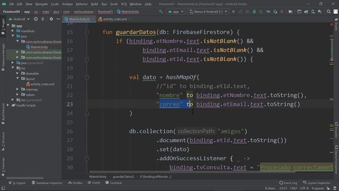Screen dimensions: 339x191
Task: Open the Structure side tab
Action: click(x=3, y=142)
